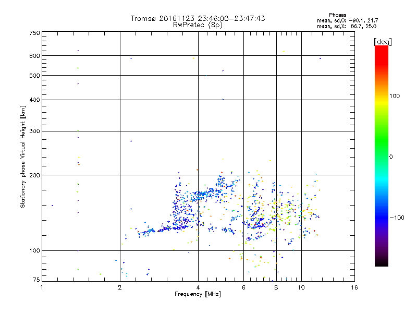Screen dimensions: 417x313
Task: Select the 'RwPretec (8p)' subtitle
Action: point(198,25)
